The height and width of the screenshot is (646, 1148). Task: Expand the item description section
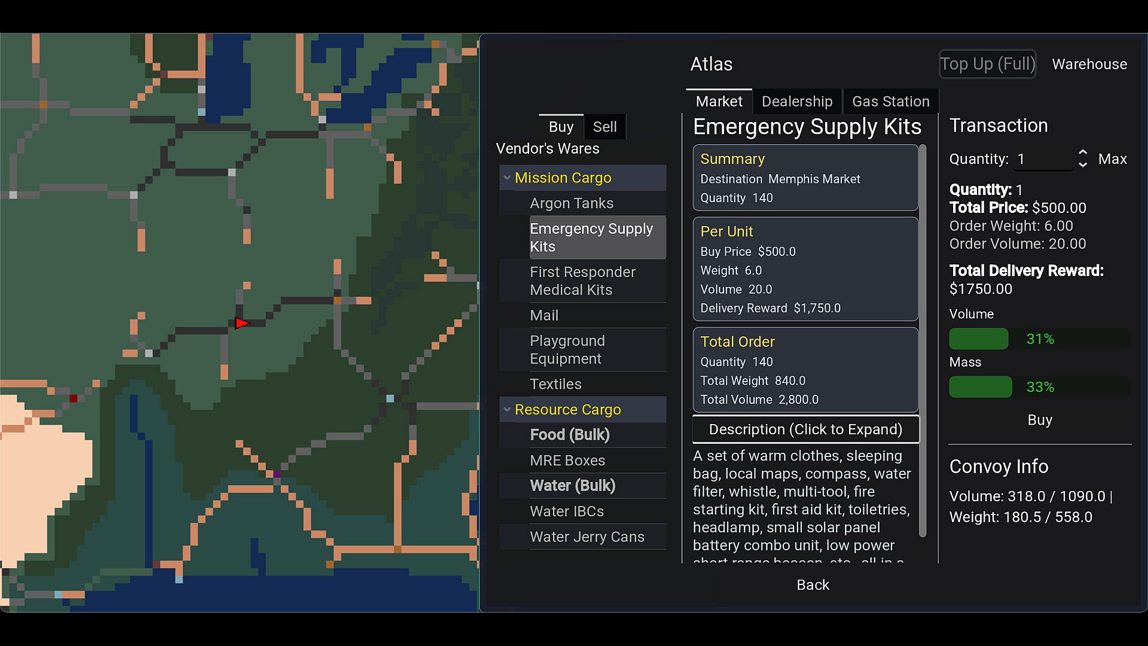coord(805,429)
